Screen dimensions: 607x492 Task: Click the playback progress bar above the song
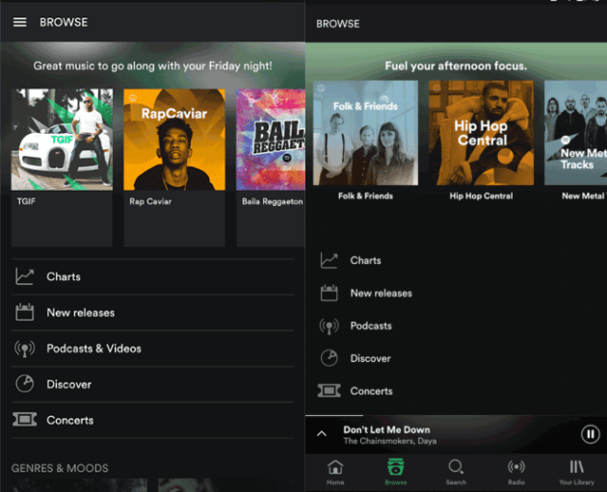[x=456, y=415]
